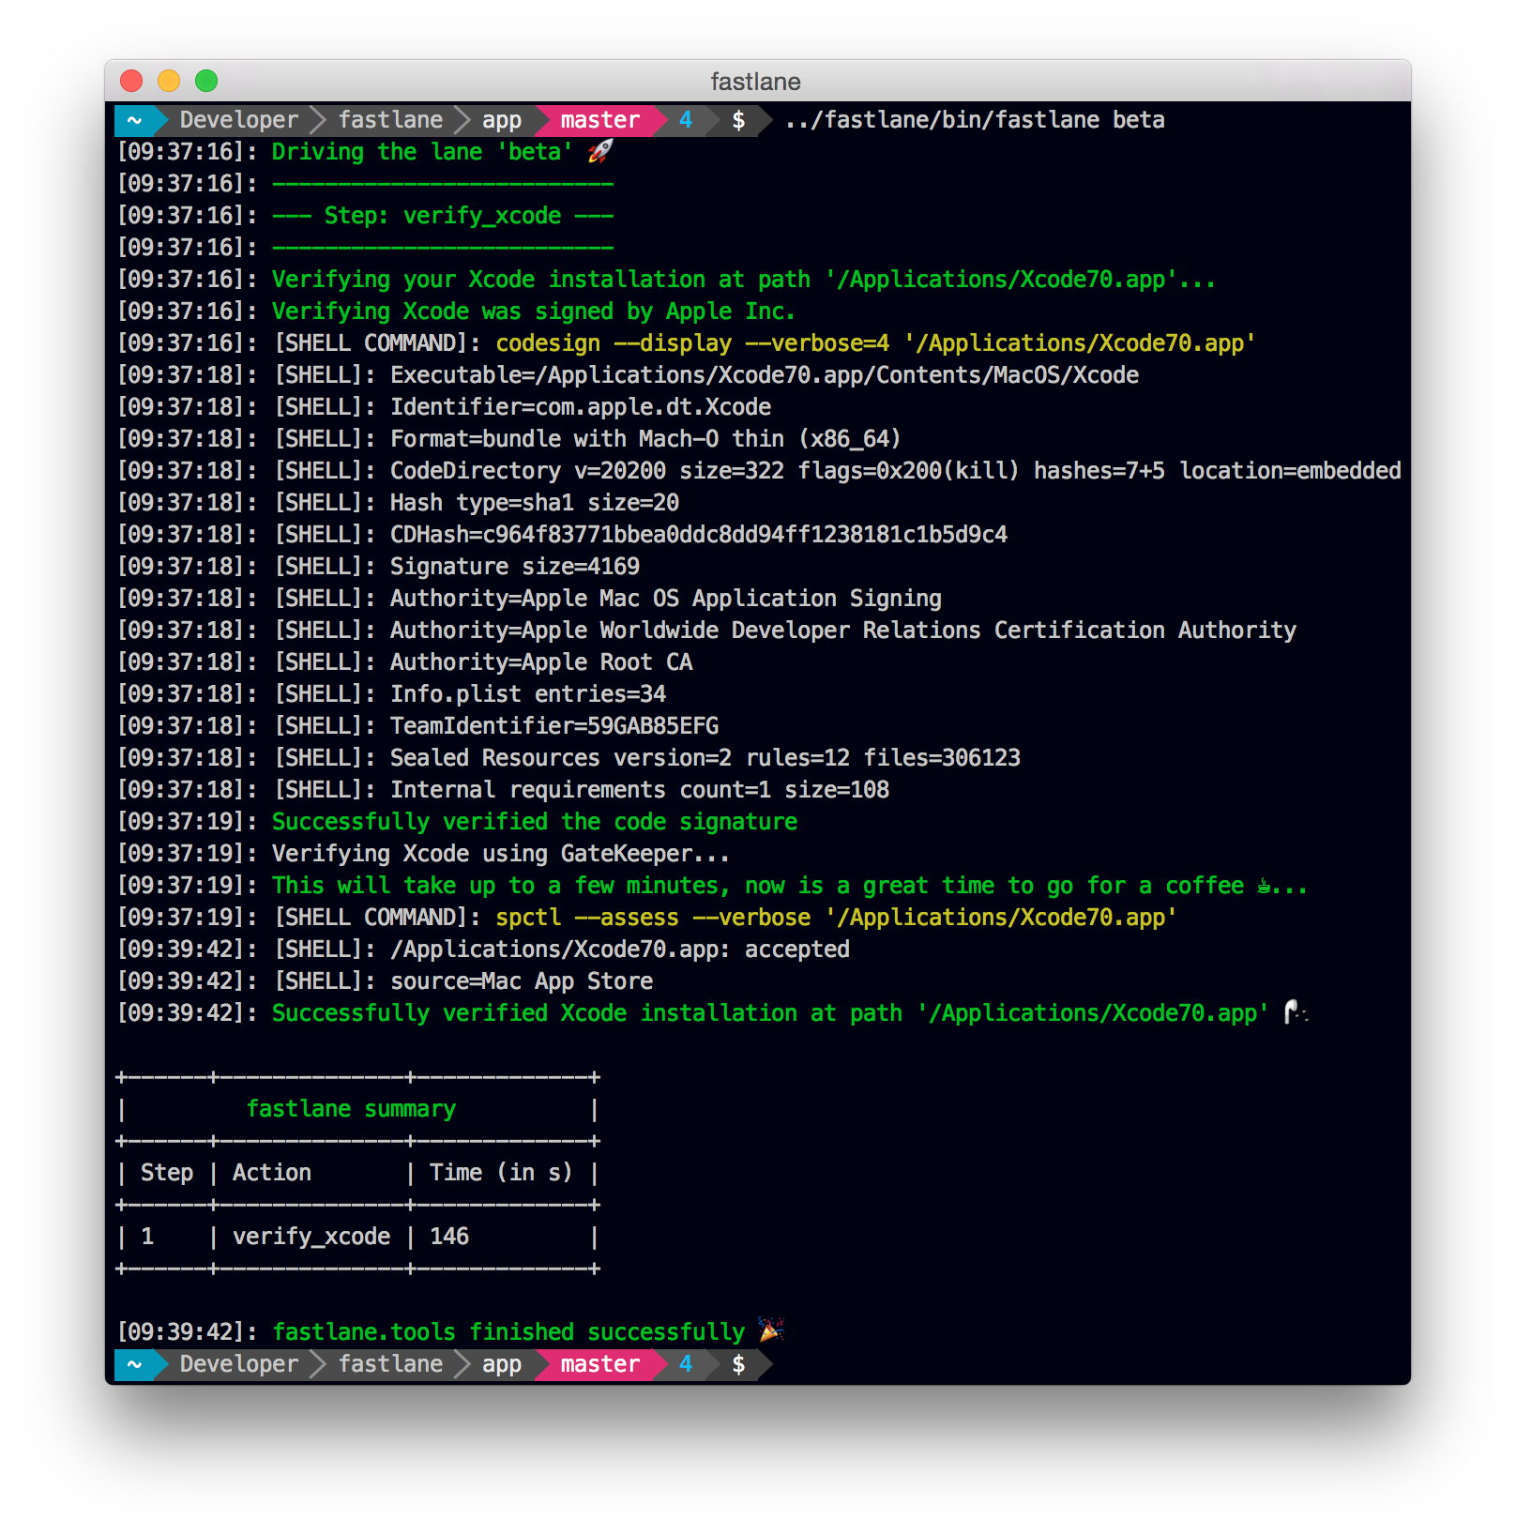Click the '../fastlane/bin/fastlane beta' command
This screenshot has height=1535, width=1516.
[x=975, y=120]
